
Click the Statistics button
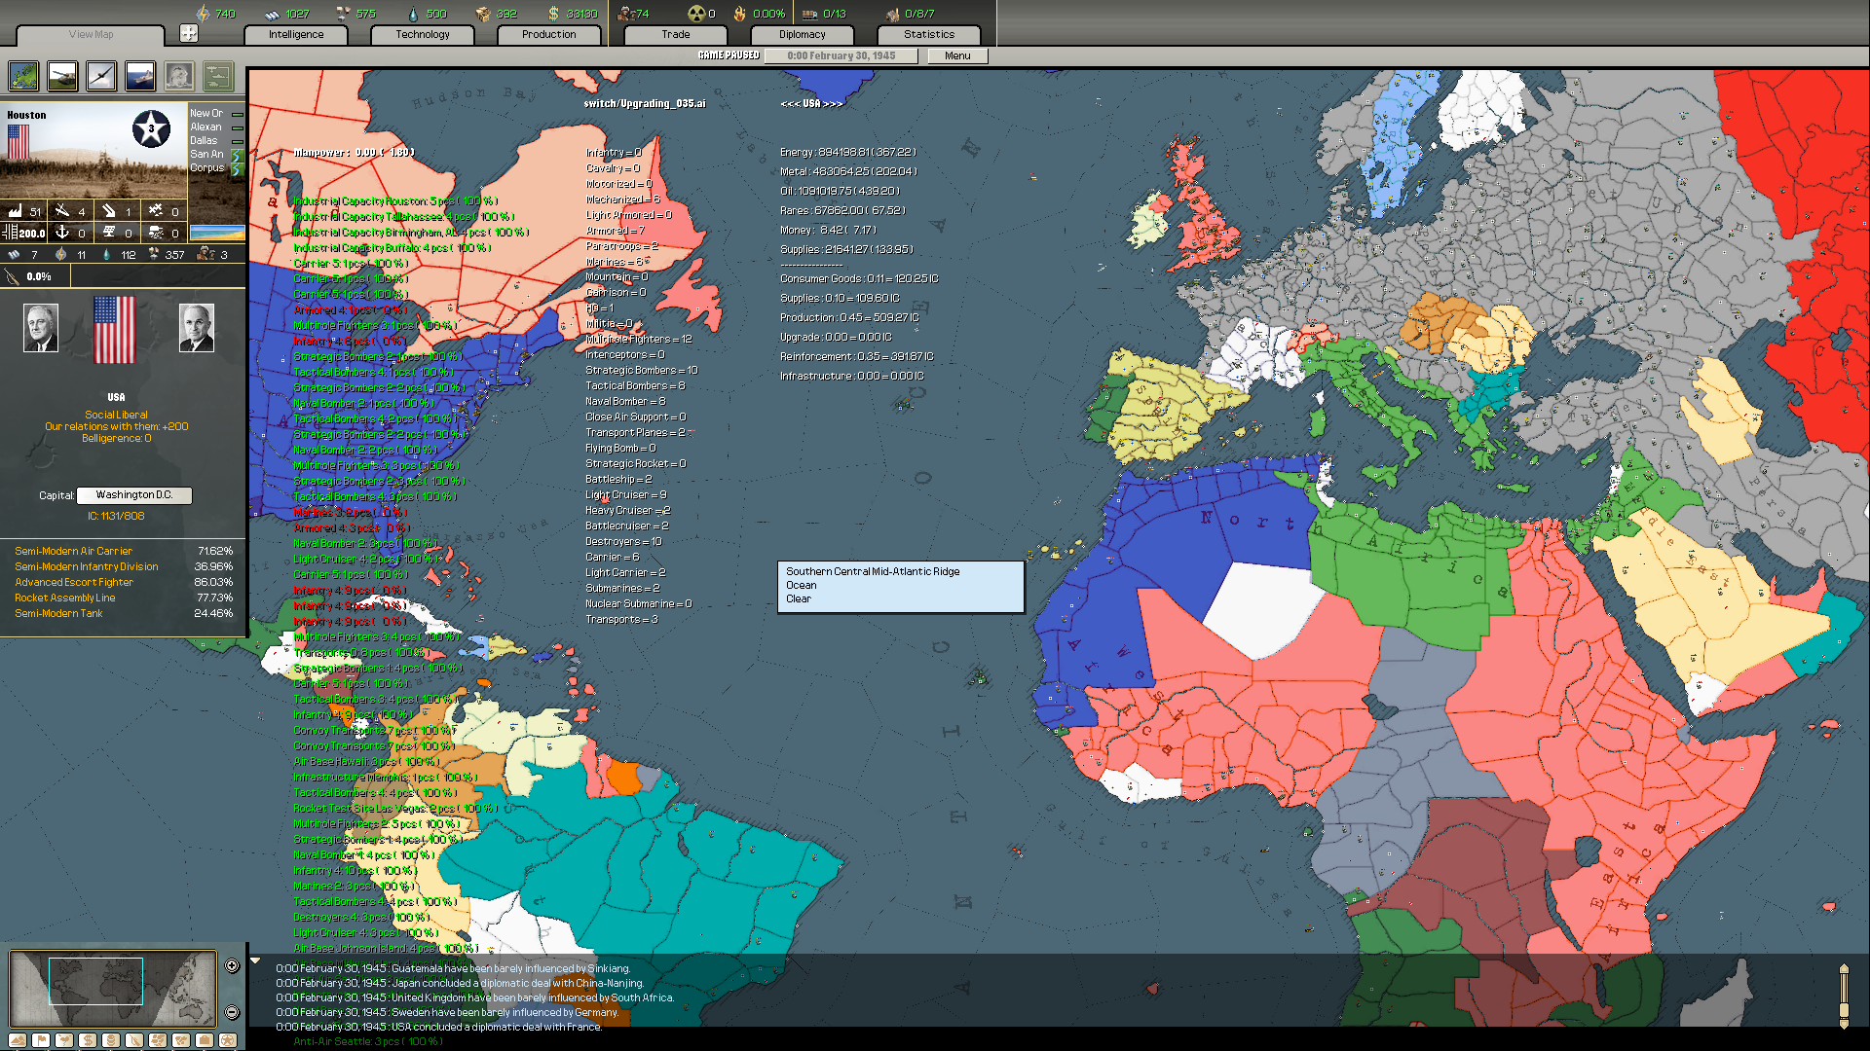point(928,34)
